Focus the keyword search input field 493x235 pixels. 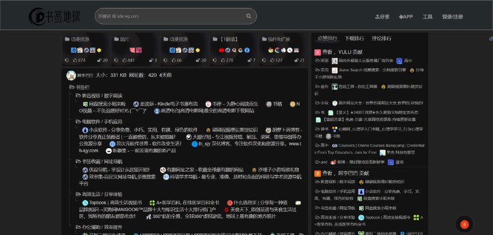[x=176, y=16]
